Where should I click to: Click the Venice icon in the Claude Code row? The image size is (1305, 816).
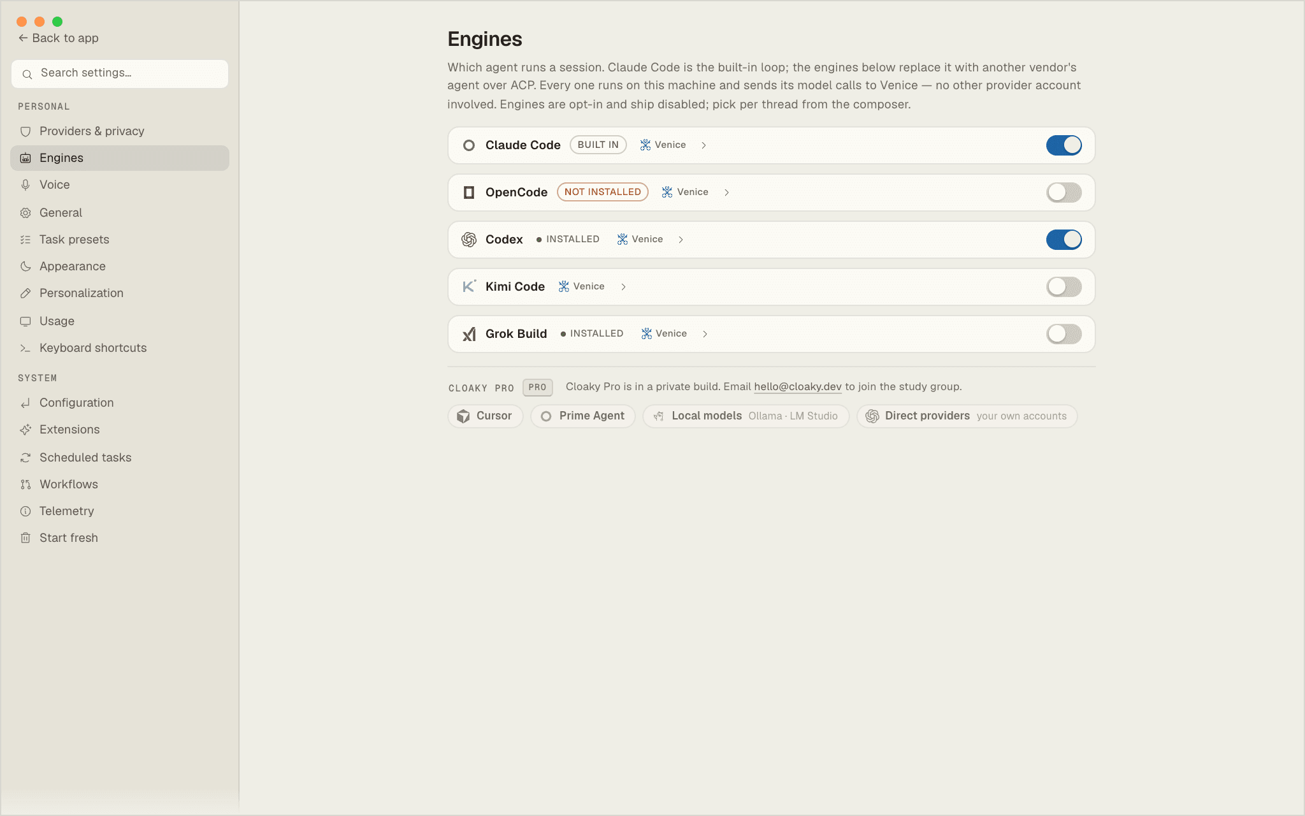coord(645,145)
